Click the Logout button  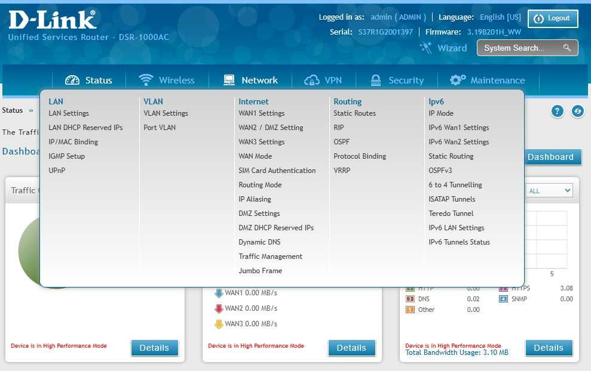553,18
